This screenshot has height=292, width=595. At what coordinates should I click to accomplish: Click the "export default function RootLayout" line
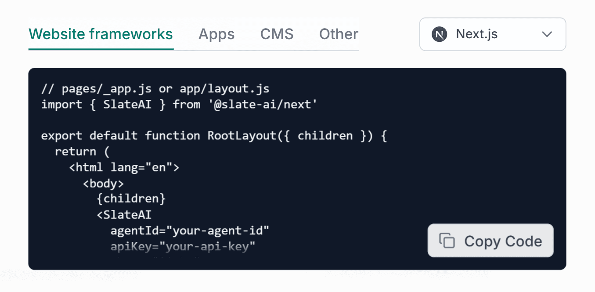[214, 135]
